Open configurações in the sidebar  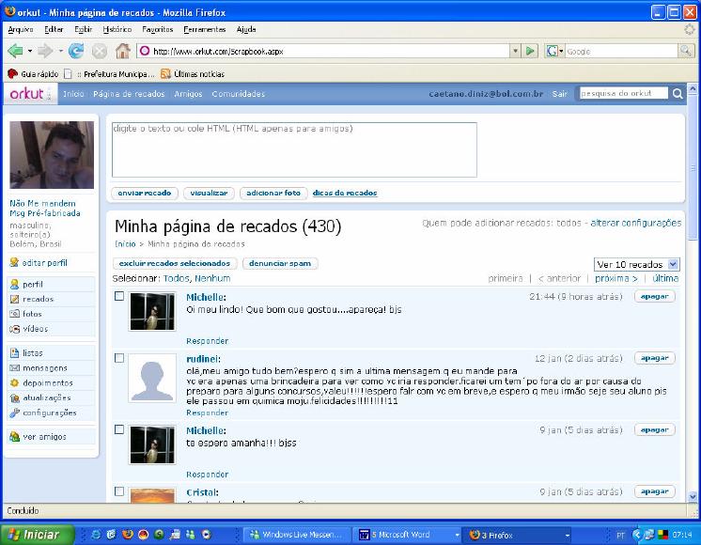point(52,413)
